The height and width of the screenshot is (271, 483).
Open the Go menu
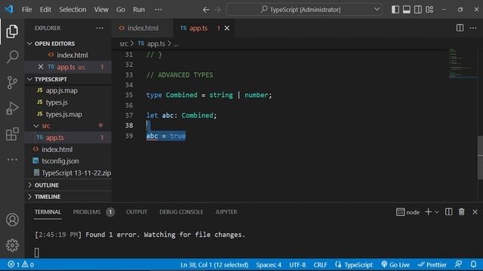click(x=121, y=10)
